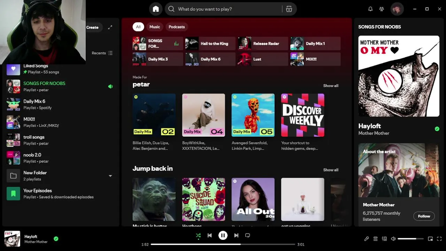Open the About the artist card
This screenshot has width=446, height=251.
[x=399, y=185]
